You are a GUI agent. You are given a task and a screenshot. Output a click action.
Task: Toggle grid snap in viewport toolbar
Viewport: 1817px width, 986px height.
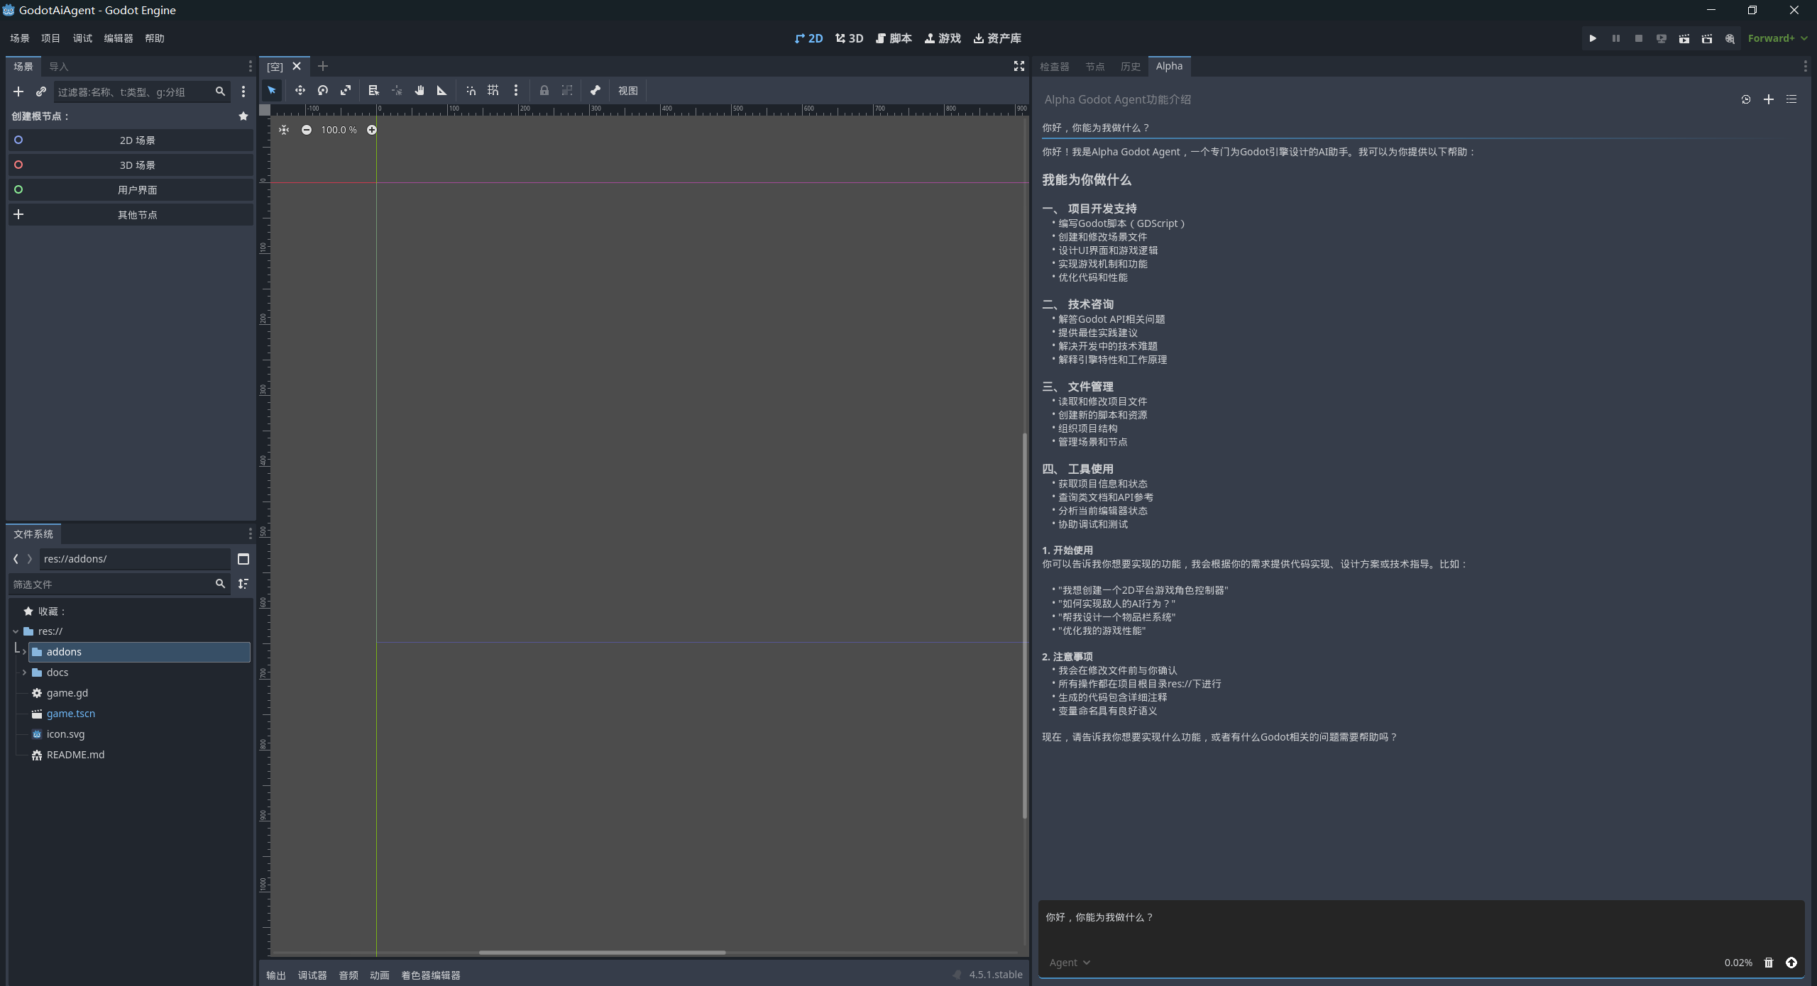pyautogui.click(x=493, y=90)
